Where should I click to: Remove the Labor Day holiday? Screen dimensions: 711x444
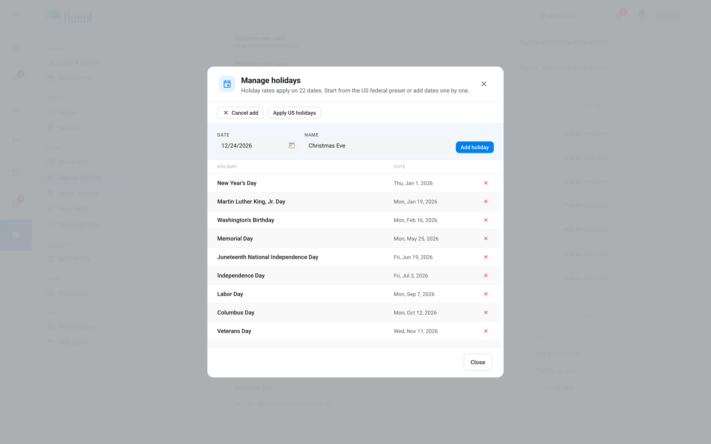click(x=486, y=294)
